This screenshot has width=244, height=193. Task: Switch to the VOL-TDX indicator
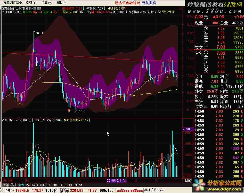coord(45,185)
